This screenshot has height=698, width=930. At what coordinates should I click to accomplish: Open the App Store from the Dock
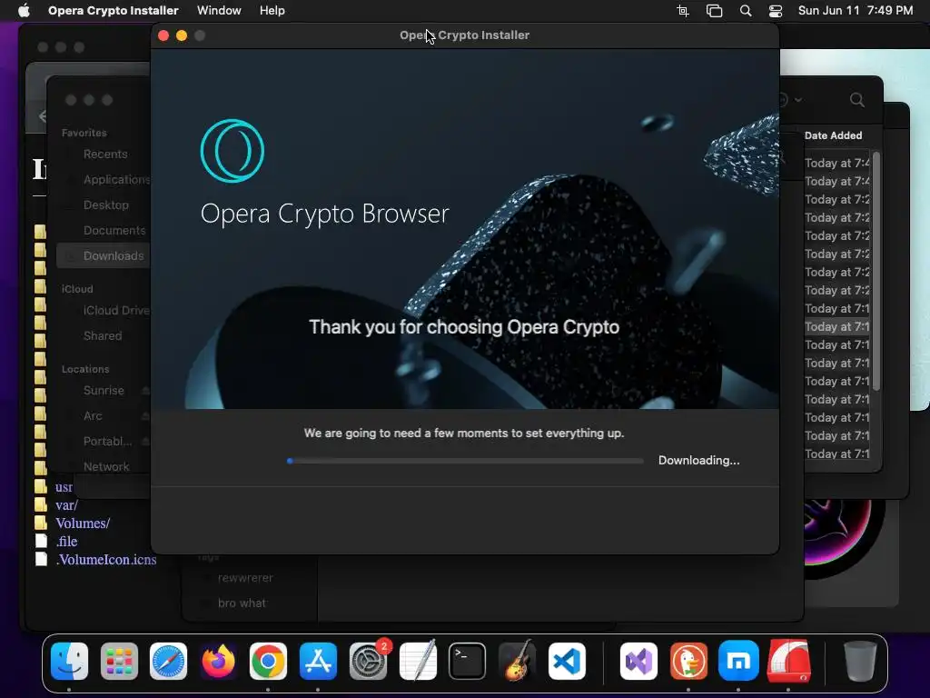tap(318, 662)
